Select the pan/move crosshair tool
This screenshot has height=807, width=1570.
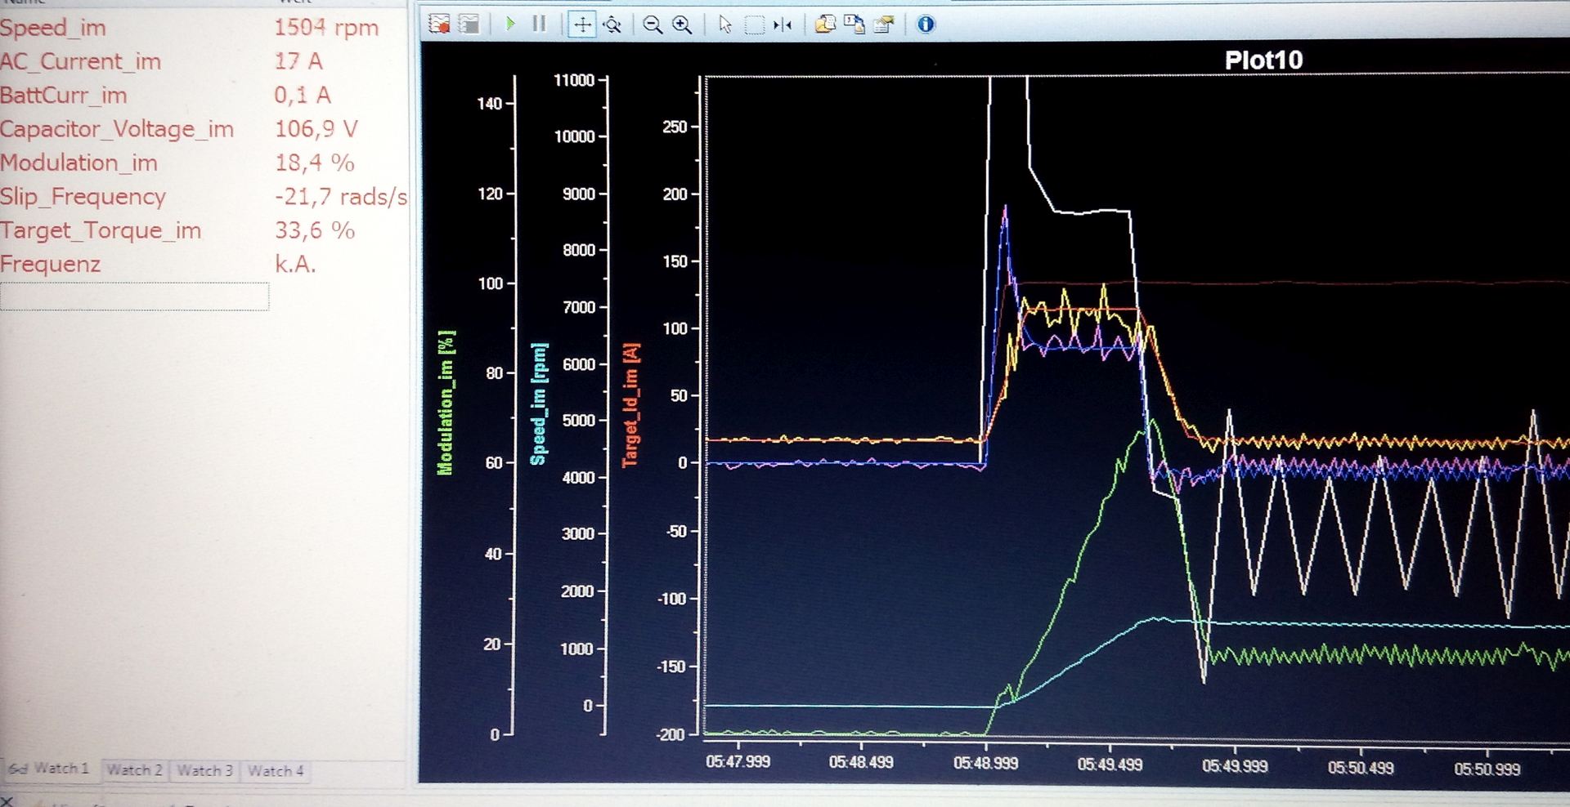[x=581, y=25]
